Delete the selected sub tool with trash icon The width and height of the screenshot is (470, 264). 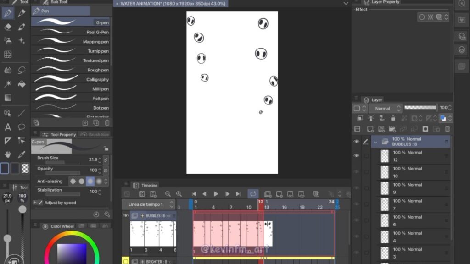(x=107, y=123)
